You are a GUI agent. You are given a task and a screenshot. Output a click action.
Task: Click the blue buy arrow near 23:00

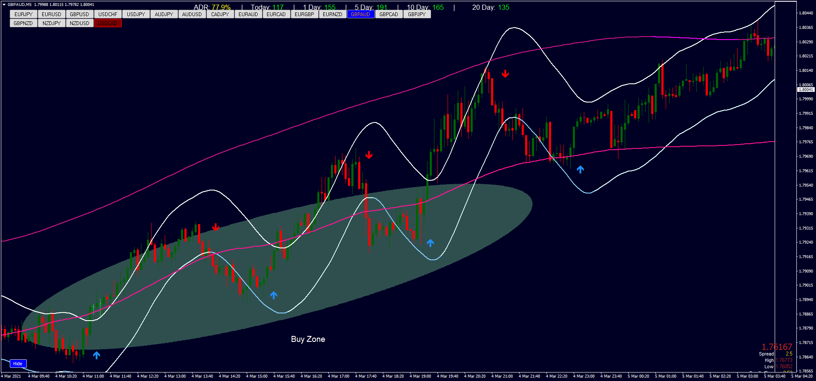[580, 169]
